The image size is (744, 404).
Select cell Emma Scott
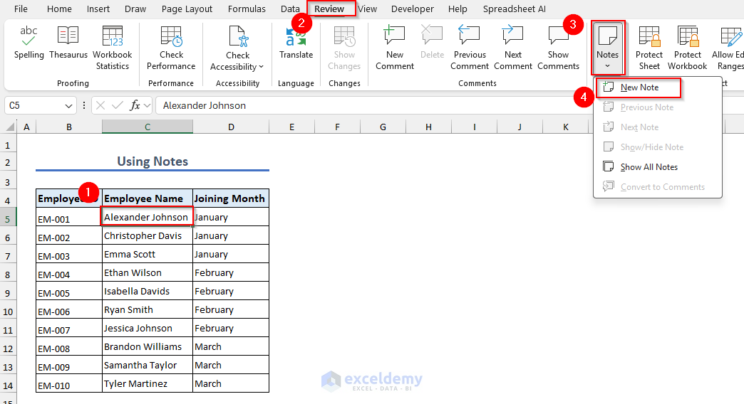pos(147,254)
